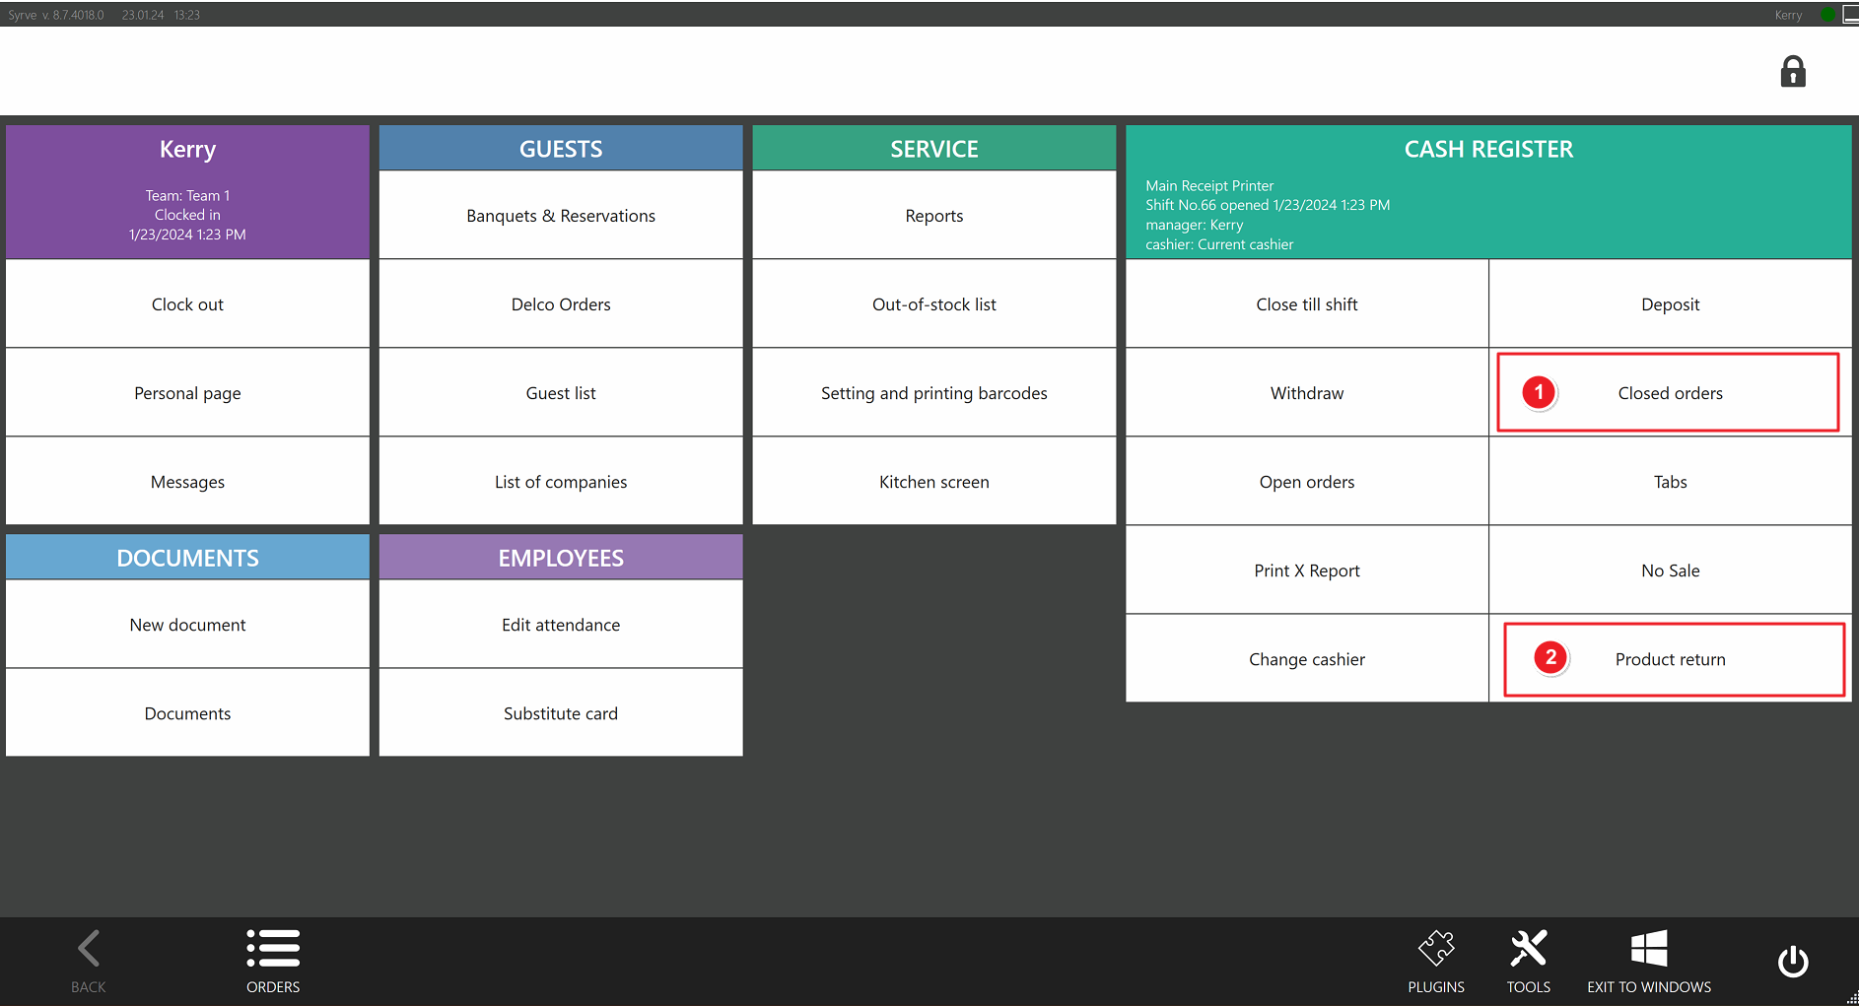The height and width of the screenshot is (1006, 1859).
Task: Open Closed orders in Cash Register
Action: pyautogui.click(x=1670, y=393)
